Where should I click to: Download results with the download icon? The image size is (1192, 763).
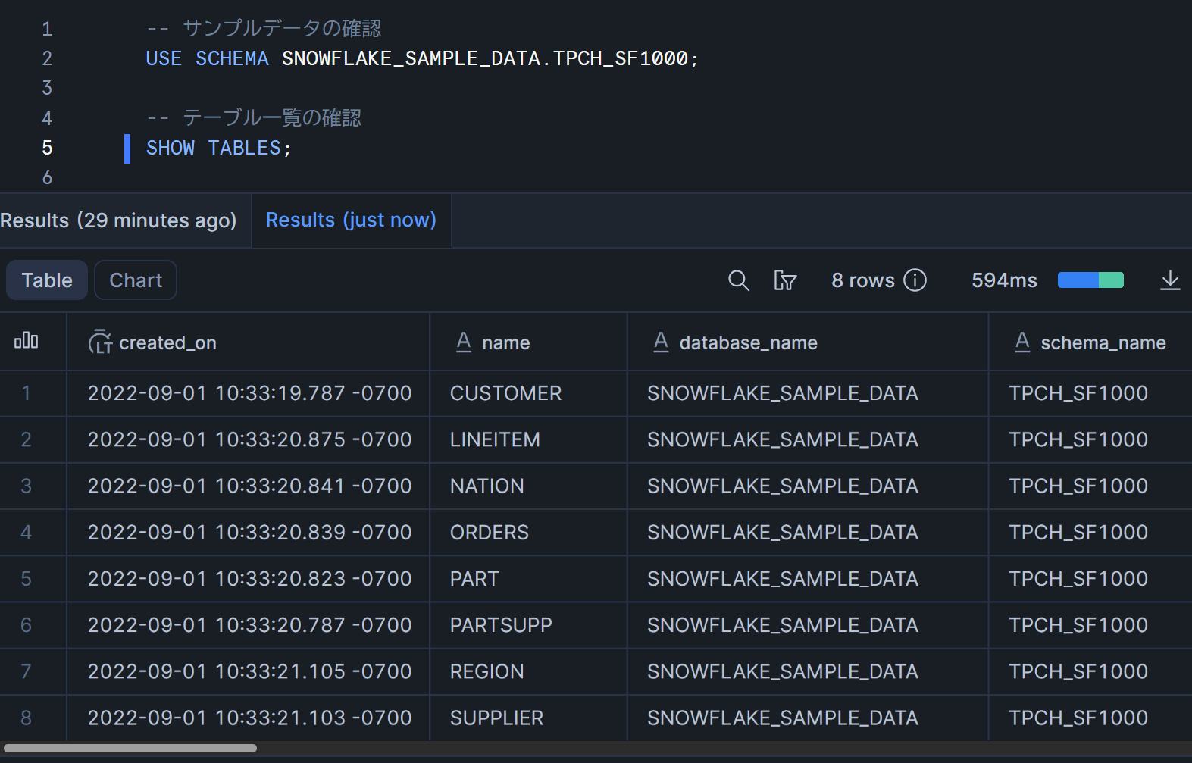1169,280
